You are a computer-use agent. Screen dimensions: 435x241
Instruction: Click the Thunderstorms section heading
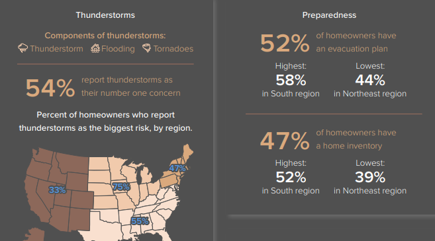[105, 15]
